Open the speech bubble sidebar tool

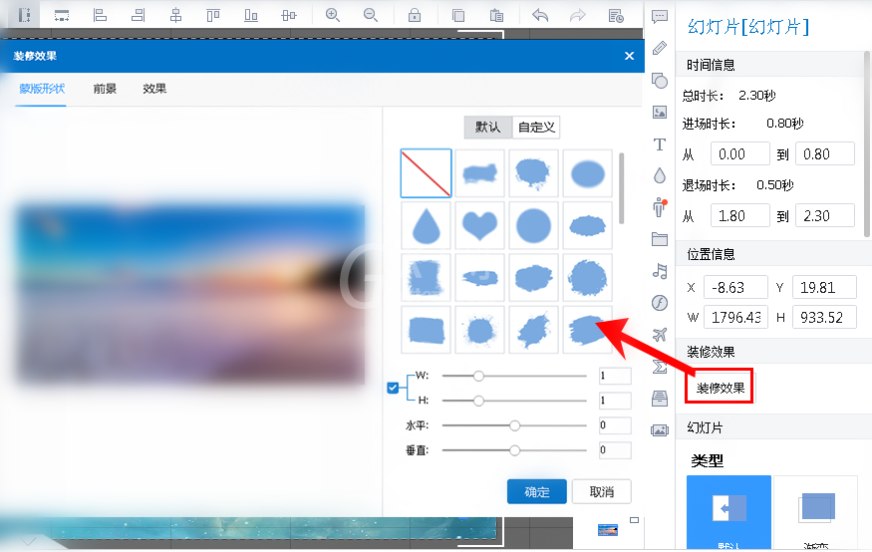pyautogui.click(x=660, y=17)
